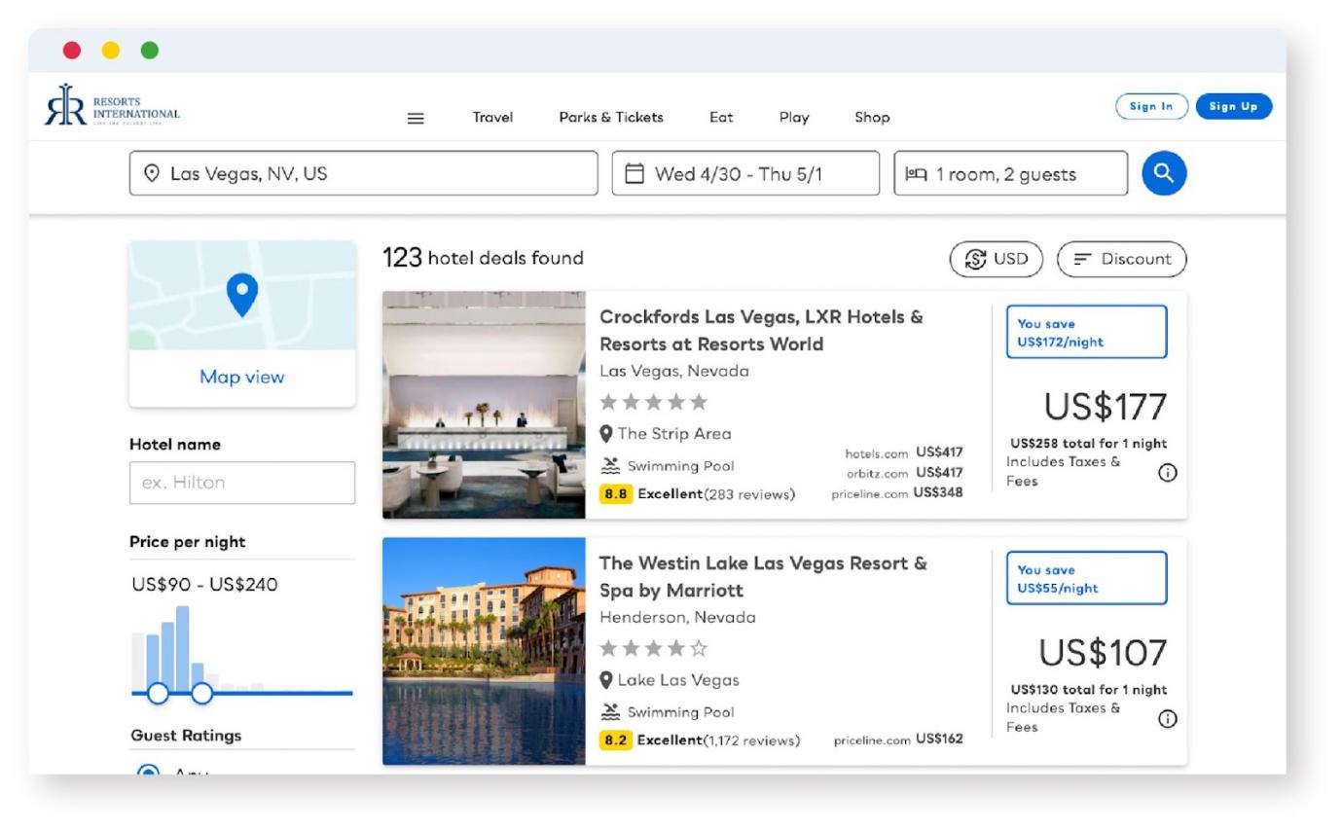
Task: Click Crockfords star rating
Action: click(654, 402)
